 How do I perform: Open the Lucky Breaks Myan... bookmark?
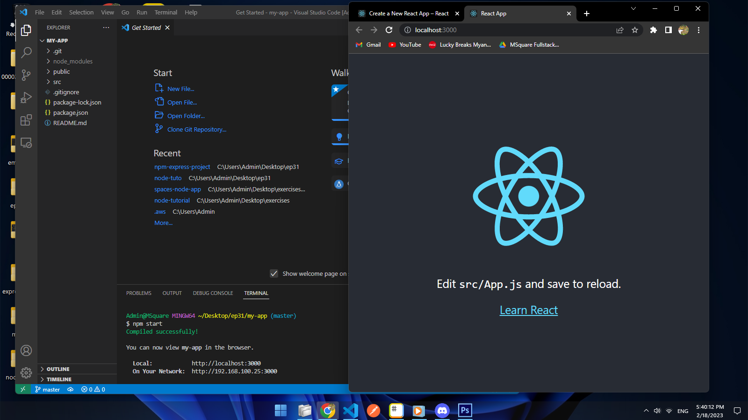[x=460, y=45]
